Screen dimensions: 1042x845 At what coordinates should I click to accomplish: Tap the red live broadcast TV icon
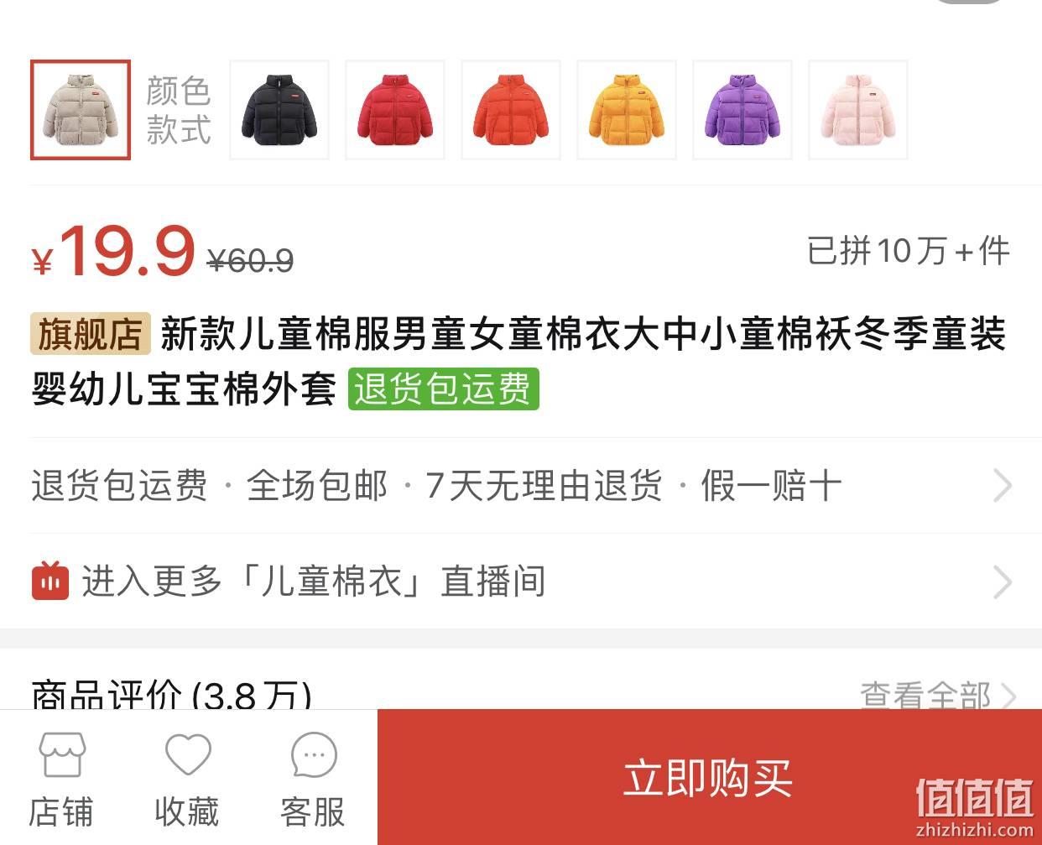coord(50,581)
